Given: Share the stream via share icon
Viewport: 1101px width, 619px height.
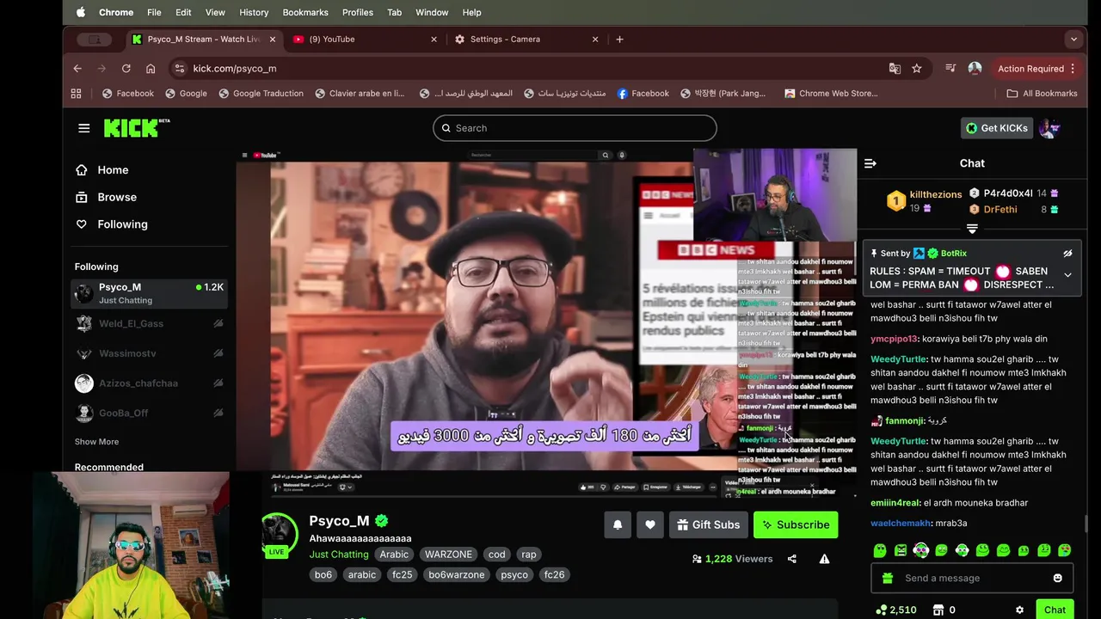Looking at the screenshot, I should pyautogui.click(x=792, y=559).
